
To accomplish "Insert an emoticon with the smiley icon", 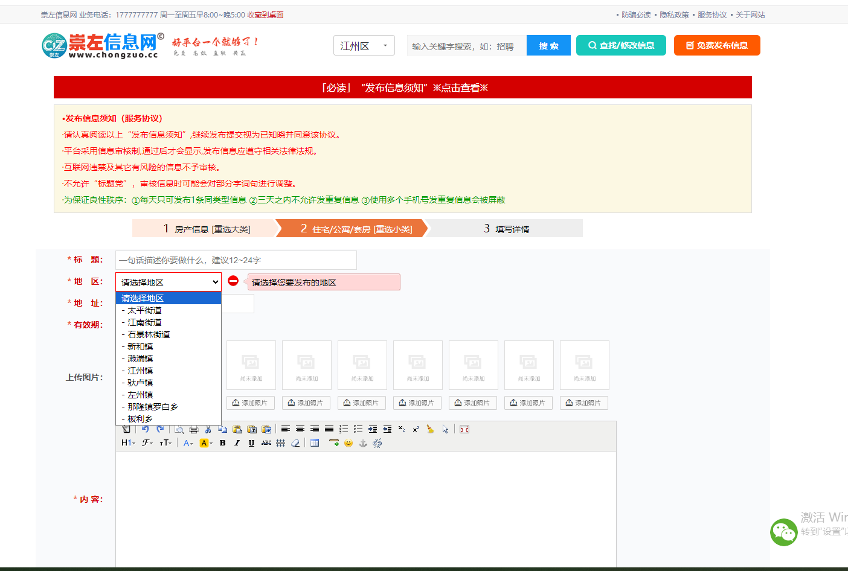I will pos(349,443).
